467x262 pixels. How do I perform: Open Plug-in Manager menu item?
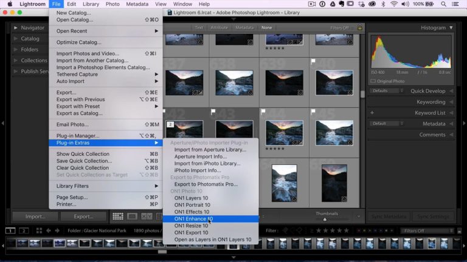[106, 136]
